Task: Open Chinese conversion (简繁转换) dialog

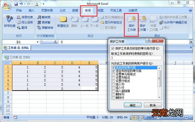Action: tap(45, 28)
